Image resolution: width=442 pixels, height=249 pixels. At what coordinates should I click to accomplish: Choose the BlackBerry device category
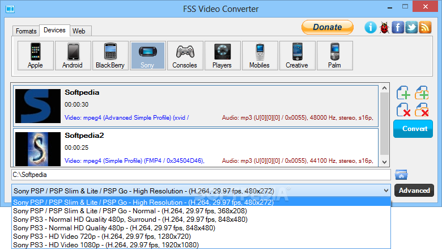tap(110, 56)
